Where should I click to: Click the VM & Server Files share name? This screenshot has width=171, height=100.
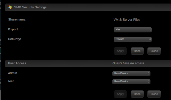[127, 19]
